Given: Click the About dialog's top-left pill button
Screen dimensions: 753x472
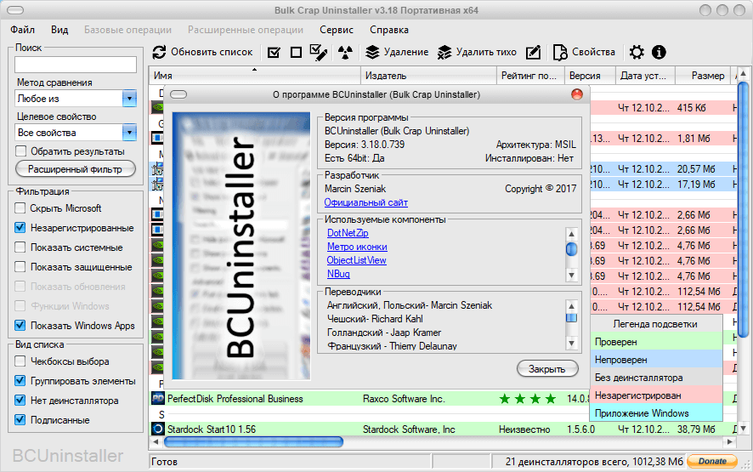Looking at the screenshot, I should tap(178, 94).
